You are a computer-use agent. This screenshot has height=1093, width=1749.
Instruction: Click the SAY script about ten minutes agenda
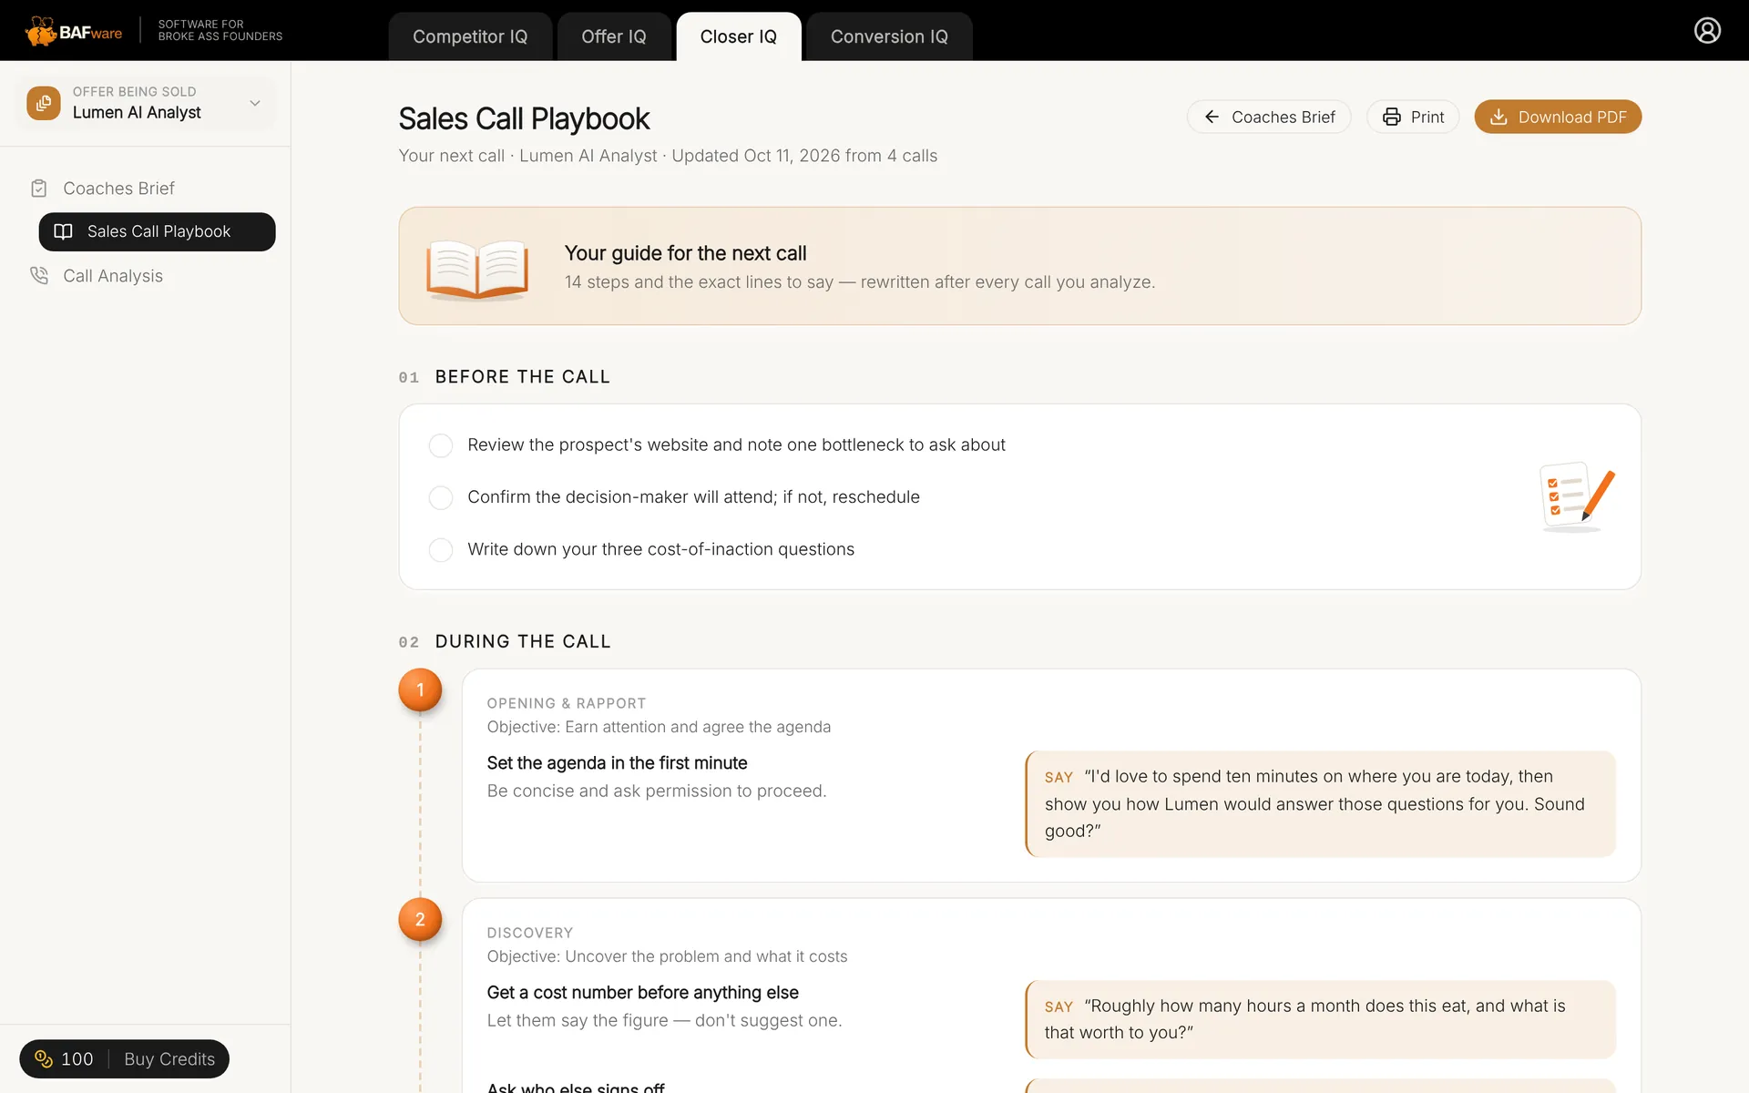[x=1321, y=803]
